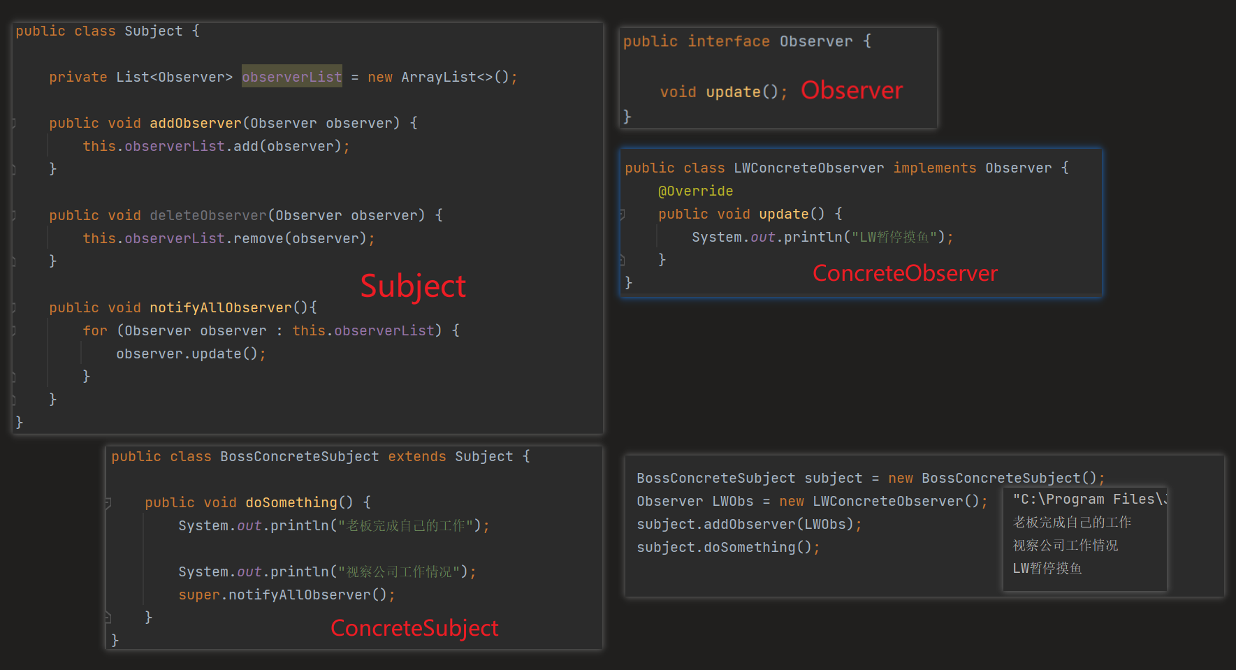Viewport: 1236px width, 670px height.
Task: Click 'ArrayList<>()' in the field declaration
Action: pos(455,77)
